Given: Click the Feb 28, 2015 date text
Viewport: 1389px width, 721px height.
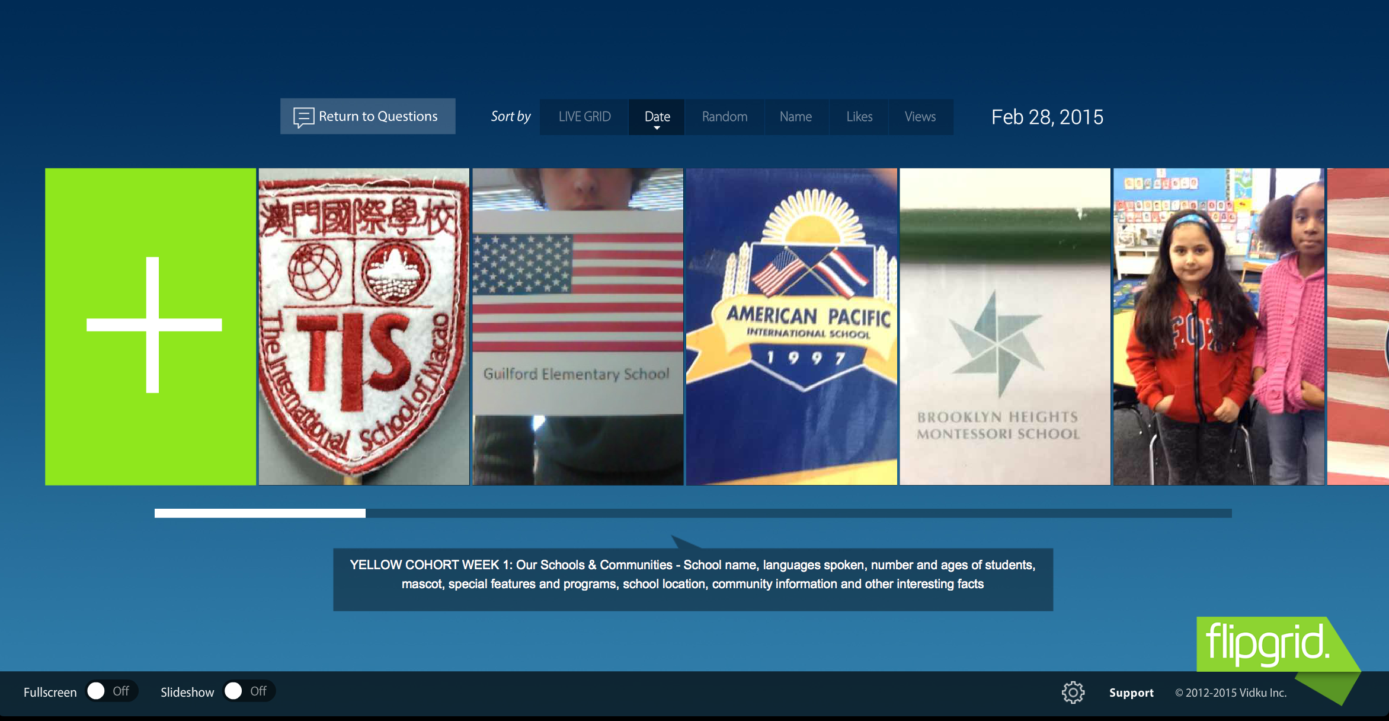Looking at the screenshot, I should [1047, 117].
